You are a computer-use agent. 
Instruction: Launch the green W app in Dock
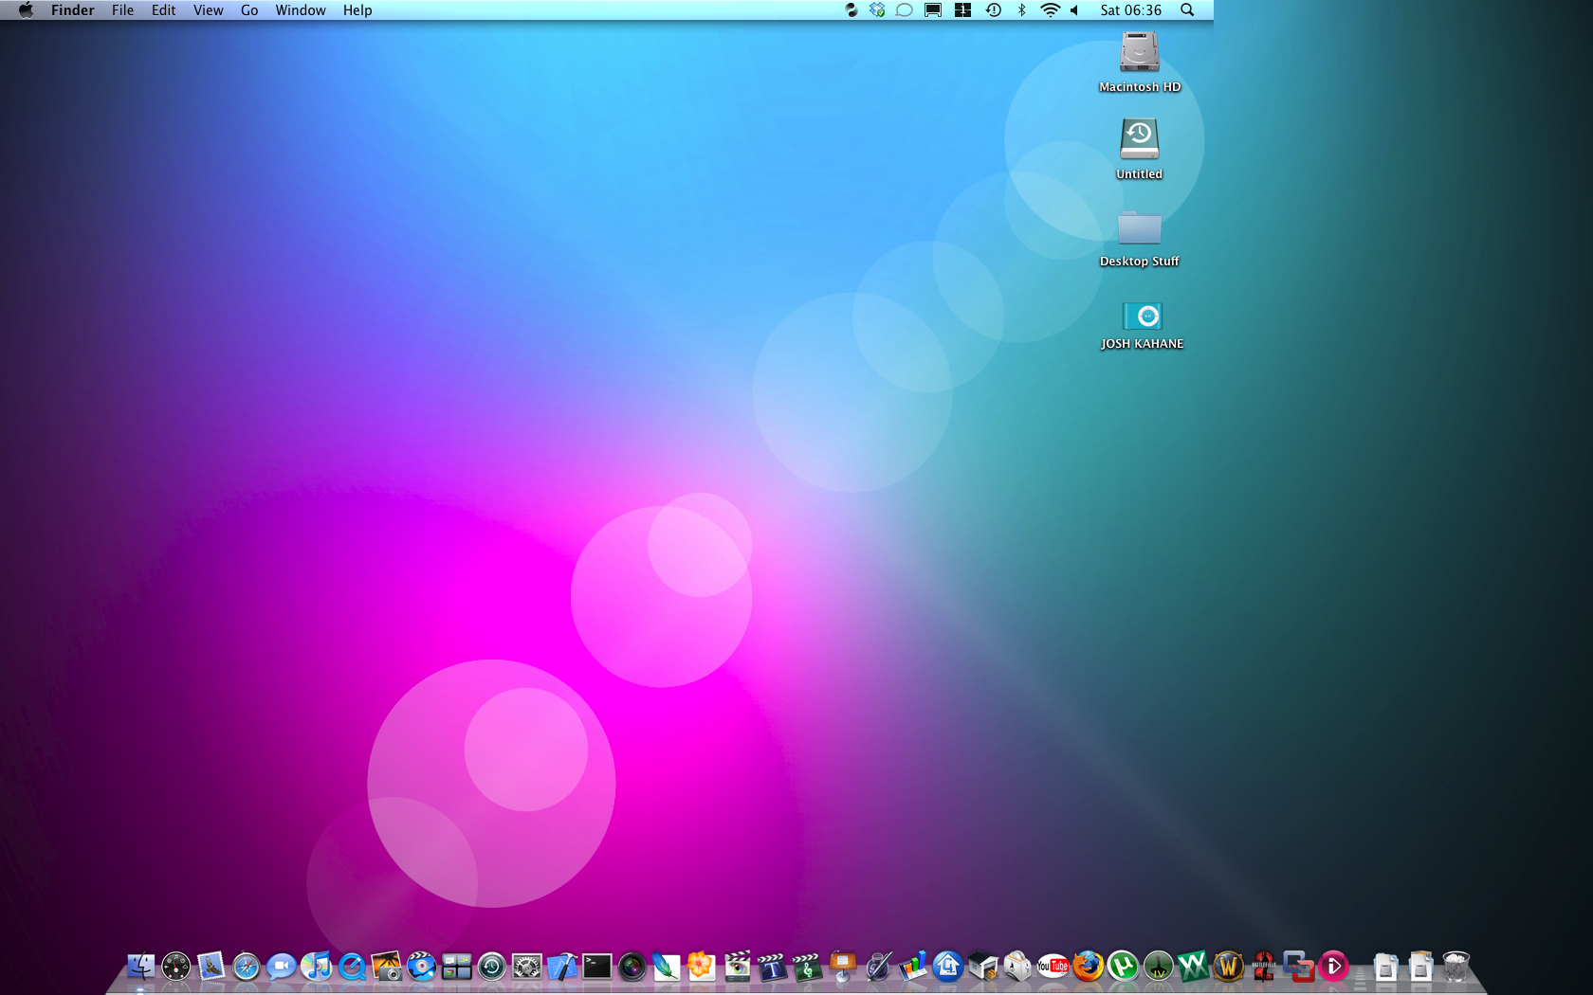click(x=1193, y=967)
